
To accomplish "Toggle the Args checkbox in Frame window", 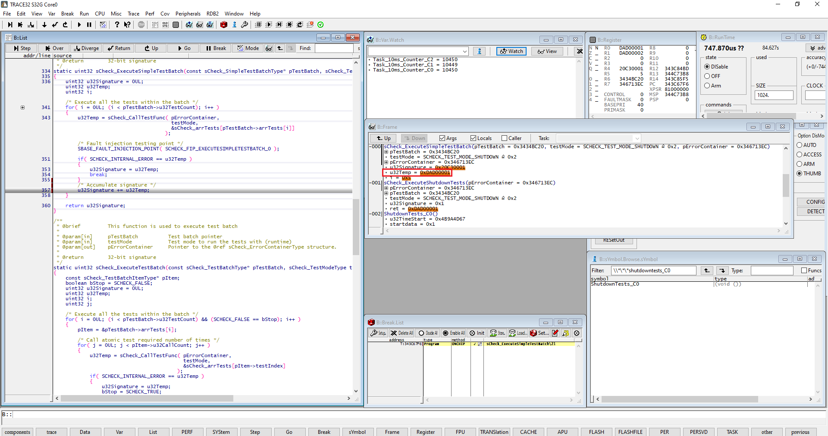I will click(x=442, y=138).
